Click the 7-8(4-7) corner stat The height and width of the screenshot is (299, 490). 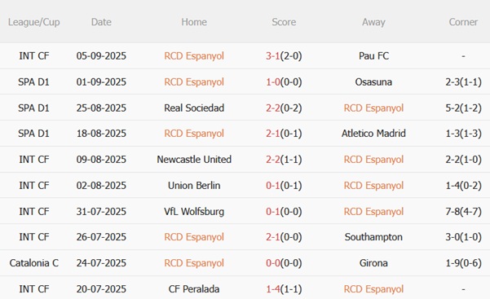click(x=463, y=212)
